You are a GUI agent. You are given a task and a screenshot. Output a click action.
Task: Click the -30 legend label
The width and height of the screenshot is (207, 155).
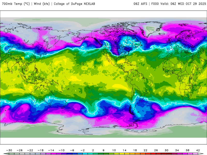(9, 150)
